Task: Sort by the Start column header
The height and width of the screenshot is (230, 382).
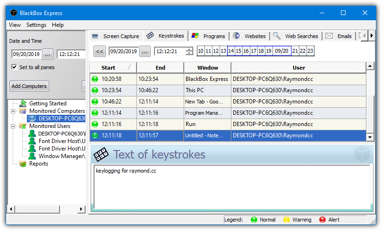Action: [113, 68]
